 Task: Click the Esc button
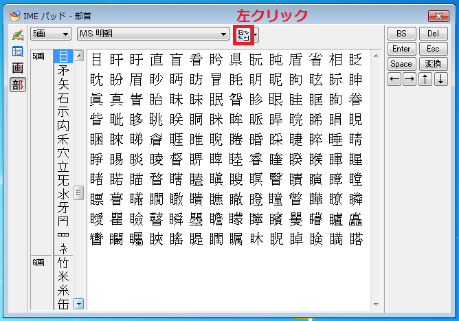click(434, 49)
